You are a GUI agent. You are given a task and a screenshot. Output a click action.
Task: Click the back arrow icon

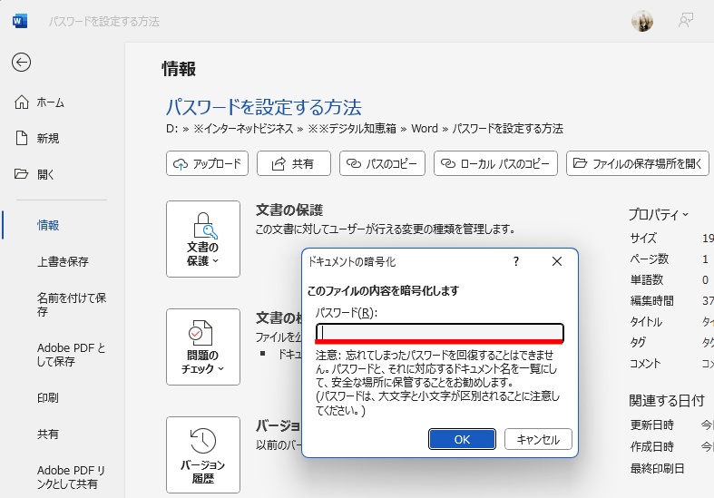point(21,63)
